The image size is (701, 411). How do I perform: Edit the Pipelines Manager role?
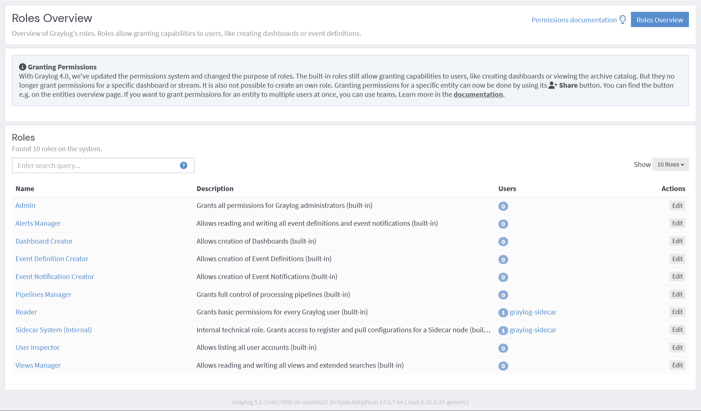tap(677, 294)
